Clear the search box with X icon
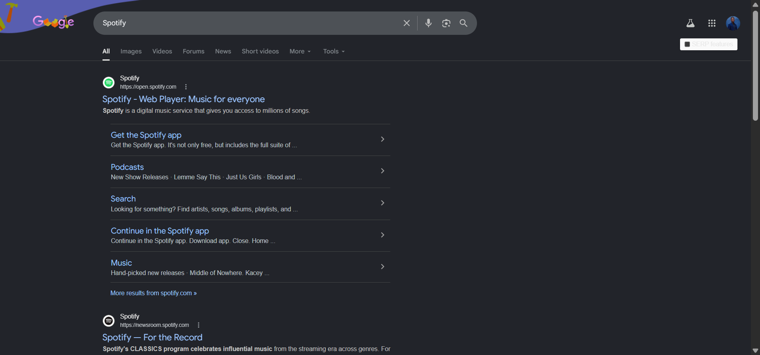This screenshot has height=355, width=760. click(x=407, y=23)
